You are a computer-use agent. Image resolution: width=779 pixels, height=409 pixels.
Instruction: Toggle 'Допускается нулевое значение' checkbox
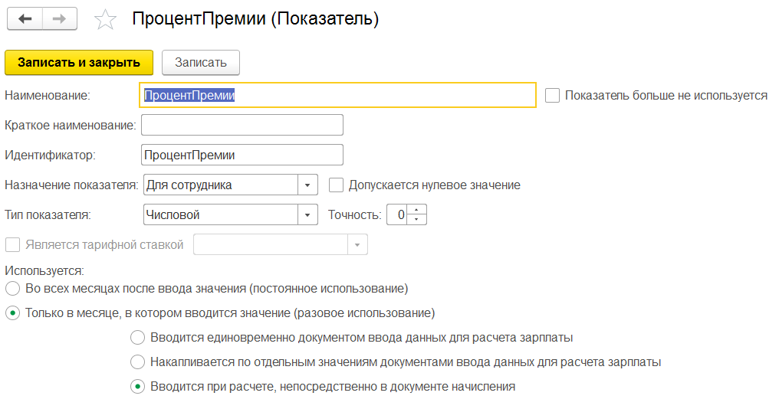point(335,185)
